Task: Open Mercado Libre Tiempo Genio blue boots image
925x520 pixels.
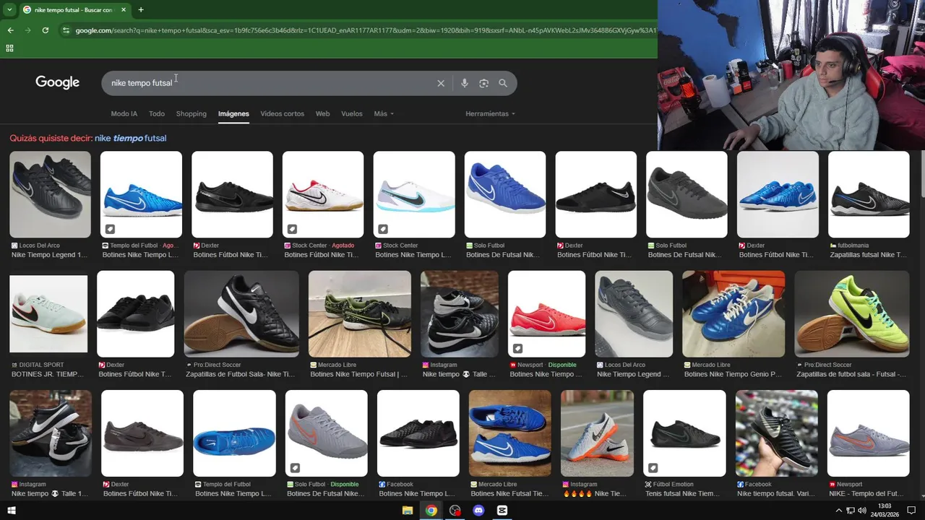Action: 733,314
